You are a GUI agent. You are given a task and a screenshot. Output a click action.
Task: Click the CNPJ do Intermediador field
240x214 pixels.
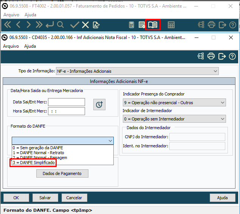[x=197, y=137]
